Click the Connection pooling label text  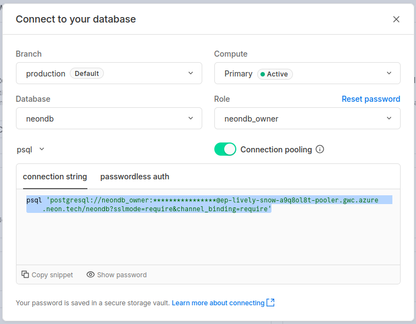coord(276,149)
